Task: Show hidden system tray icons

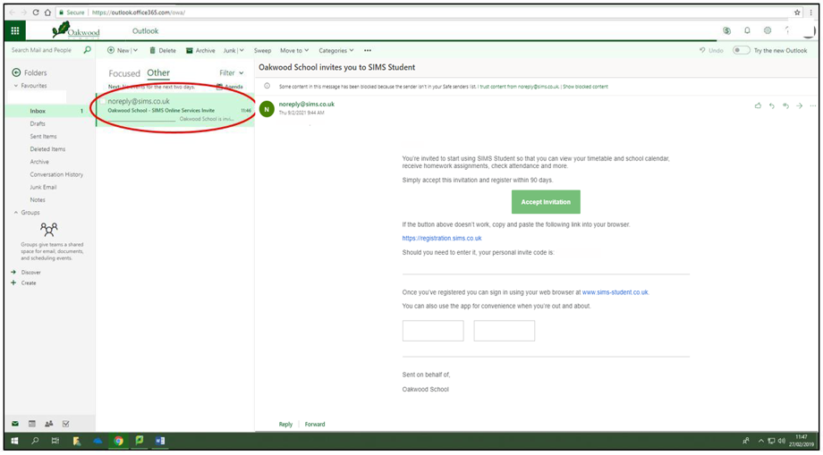Action: click(760, 441)
